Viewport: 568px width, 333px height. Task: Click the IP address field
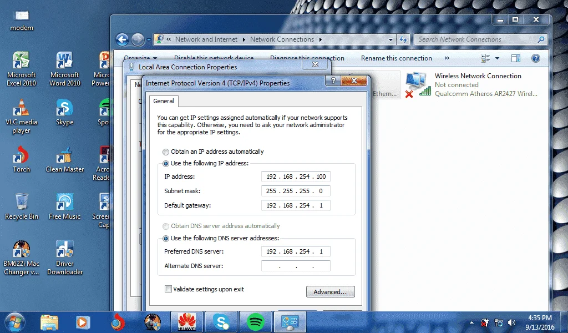click(296, 176)
